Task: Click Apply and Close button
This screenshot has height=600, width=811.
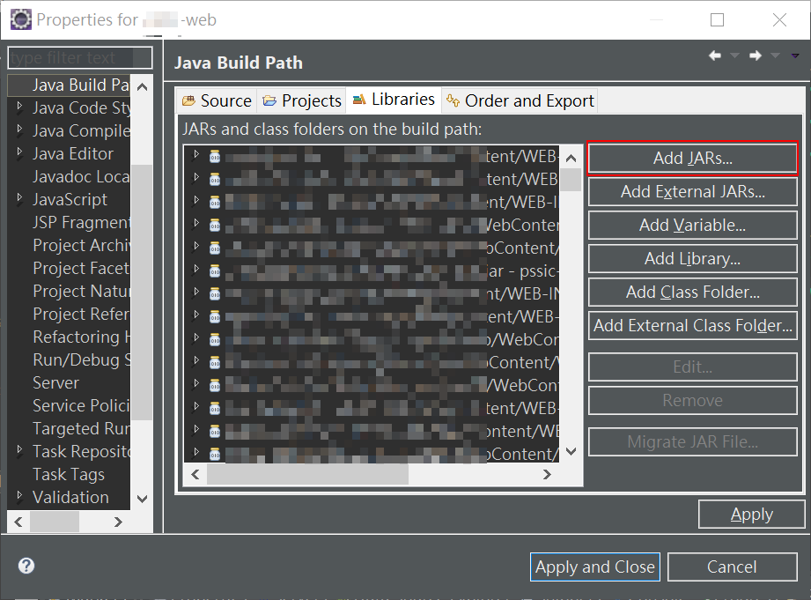Action: pos(595,567)
